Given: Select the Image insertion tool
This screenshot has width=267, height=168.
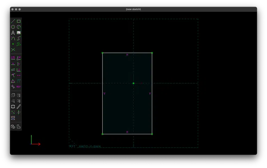Looking at the screenshot, I should tap(19, 33).
